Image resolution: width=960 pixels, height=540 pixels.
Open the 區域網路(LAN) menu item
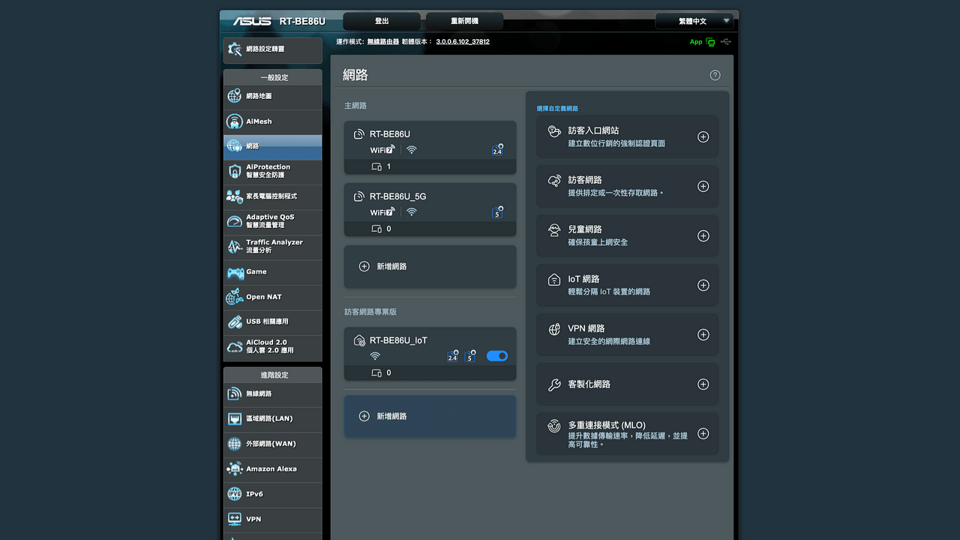point(272,418)
